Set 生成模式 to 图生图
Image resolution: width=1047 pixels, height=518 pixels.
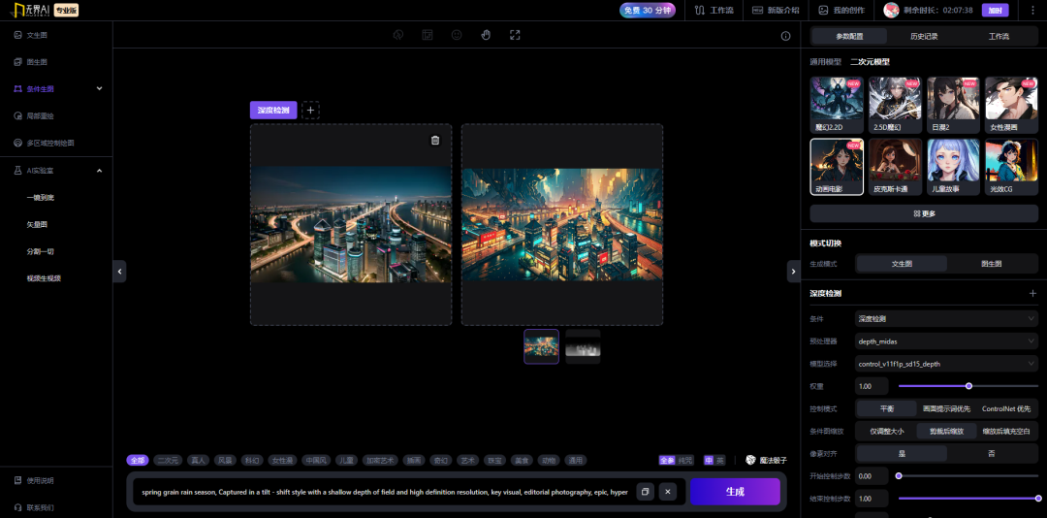point(992,264)
